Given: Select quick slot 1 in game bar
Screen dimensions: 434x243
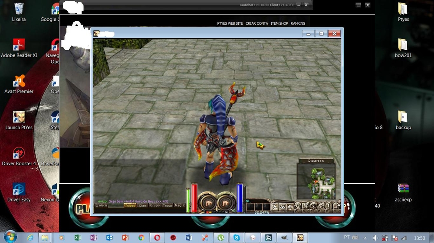Looking at the screenshot, I should click(x=250, y=207).
